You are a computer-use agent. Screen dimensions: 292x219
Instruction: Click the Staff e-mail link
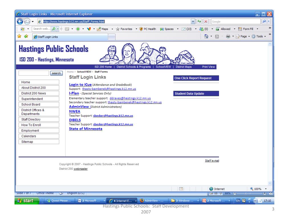pos(212,161)
